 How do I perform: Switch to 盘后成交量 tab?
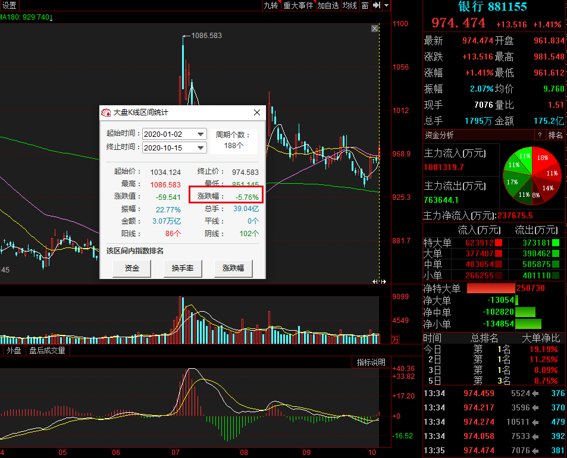47,351
